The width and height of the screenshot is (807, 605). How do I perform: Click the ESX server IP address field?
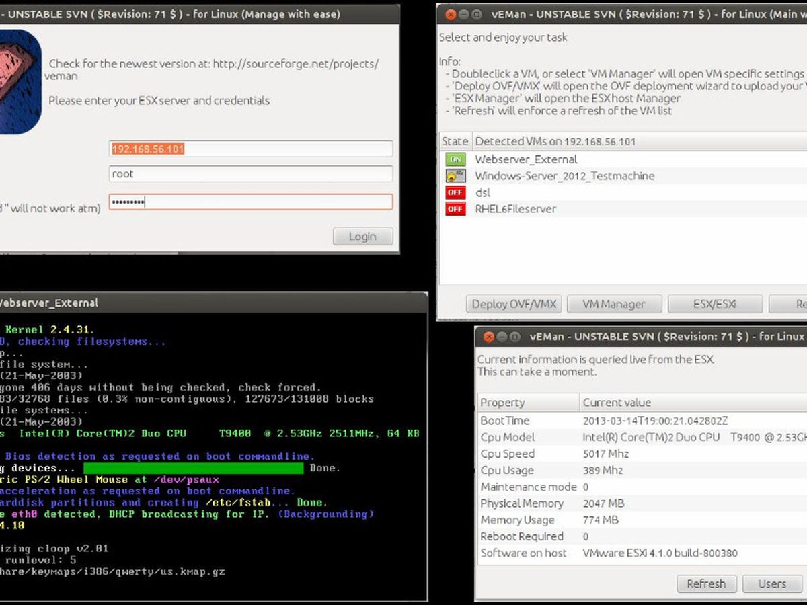(250, 149)
